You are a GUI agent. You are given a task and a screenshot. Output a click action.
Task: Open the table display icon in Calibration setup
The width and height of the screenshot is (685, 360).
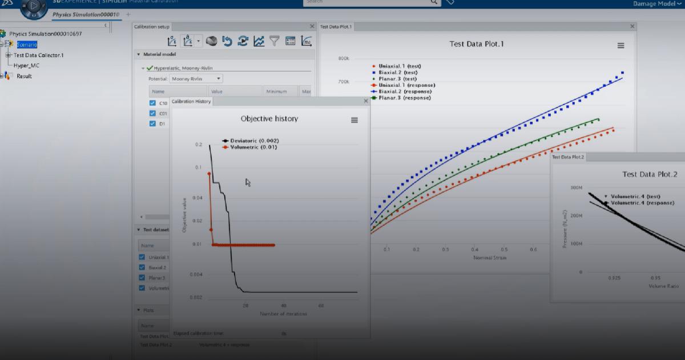[291, 41]
